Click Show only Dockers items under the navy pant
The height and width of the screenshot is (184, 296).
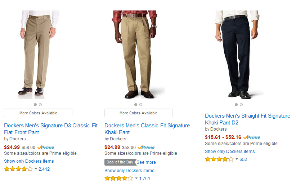point(230,152)
